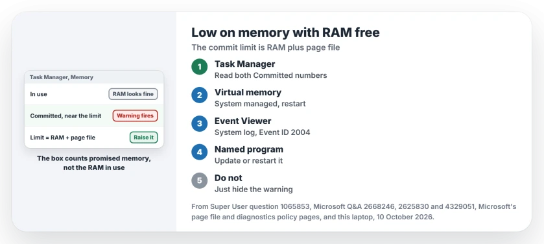Click the title 'Low on memory with RAM free'
This screenshot has width=544, height=244.
[285, 32]
